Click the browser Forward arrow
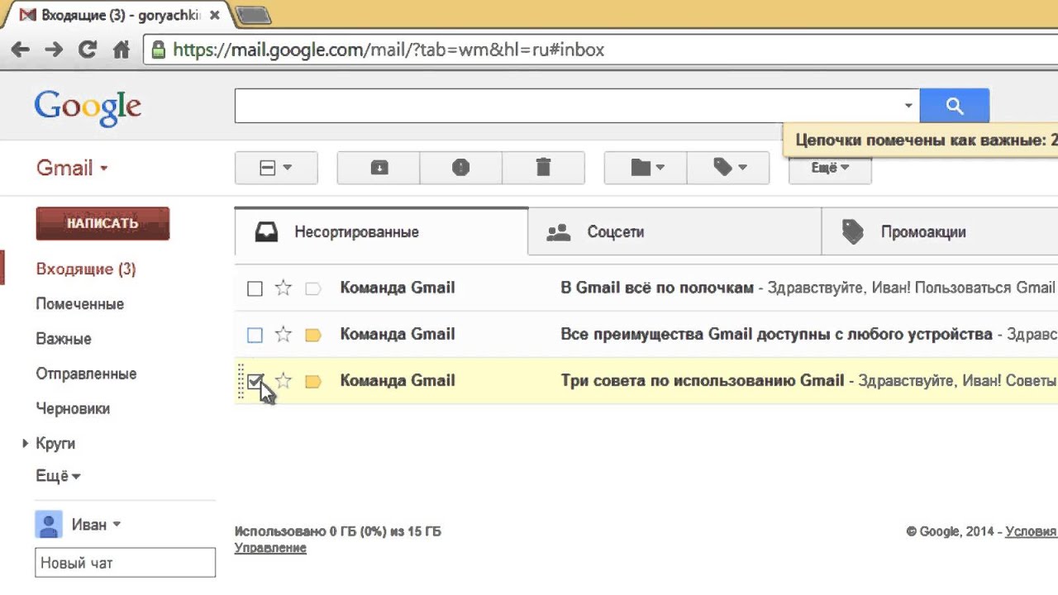Viewport: 1058px width, 595px height. click(x=54, y=50)
